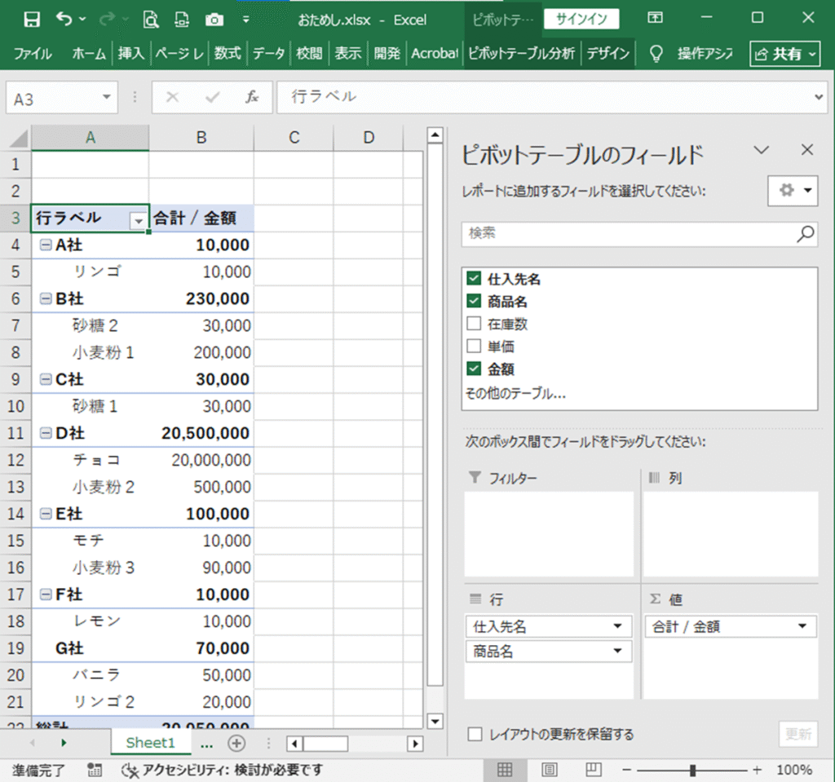The image size is (835, 782).
Task: Save the workbook with the floppy disk icon
Action: pyautogui.click(x=32, y=20)
